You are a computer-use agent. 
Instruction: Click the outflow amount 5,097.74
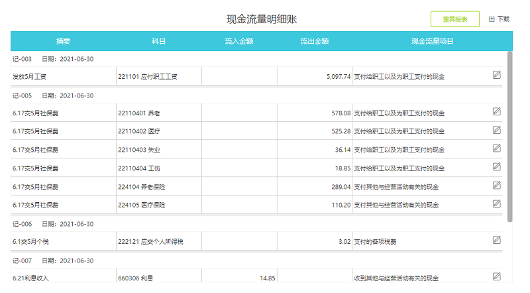tap(339, 77)
